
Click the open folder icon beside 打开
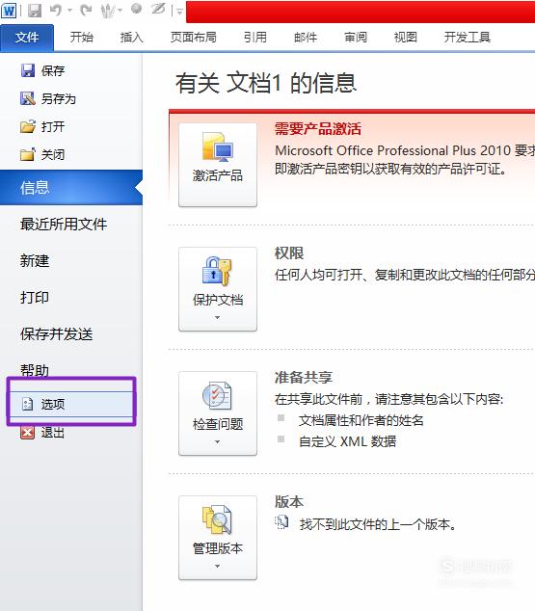coord(27,126)
